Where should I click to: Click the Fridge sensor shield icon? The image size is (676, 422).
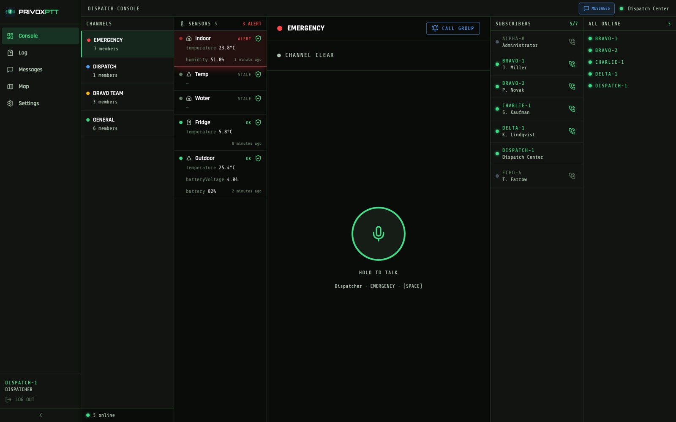(258, 122)
